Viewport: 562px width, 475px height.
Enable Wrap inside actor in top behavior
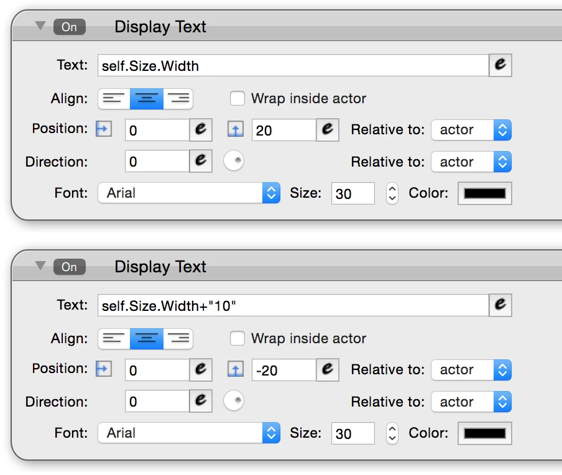point(237,98)
